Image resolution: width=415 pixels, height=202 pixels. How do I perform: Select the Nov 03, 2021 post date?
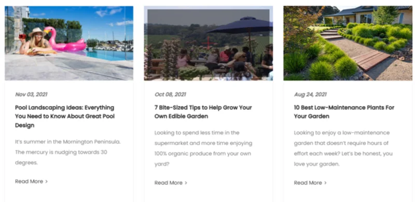[31, 94]
